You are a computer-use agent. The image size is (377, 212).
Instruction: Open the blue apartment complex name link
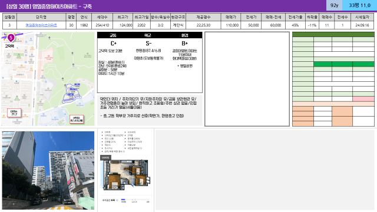coord(41,25)
